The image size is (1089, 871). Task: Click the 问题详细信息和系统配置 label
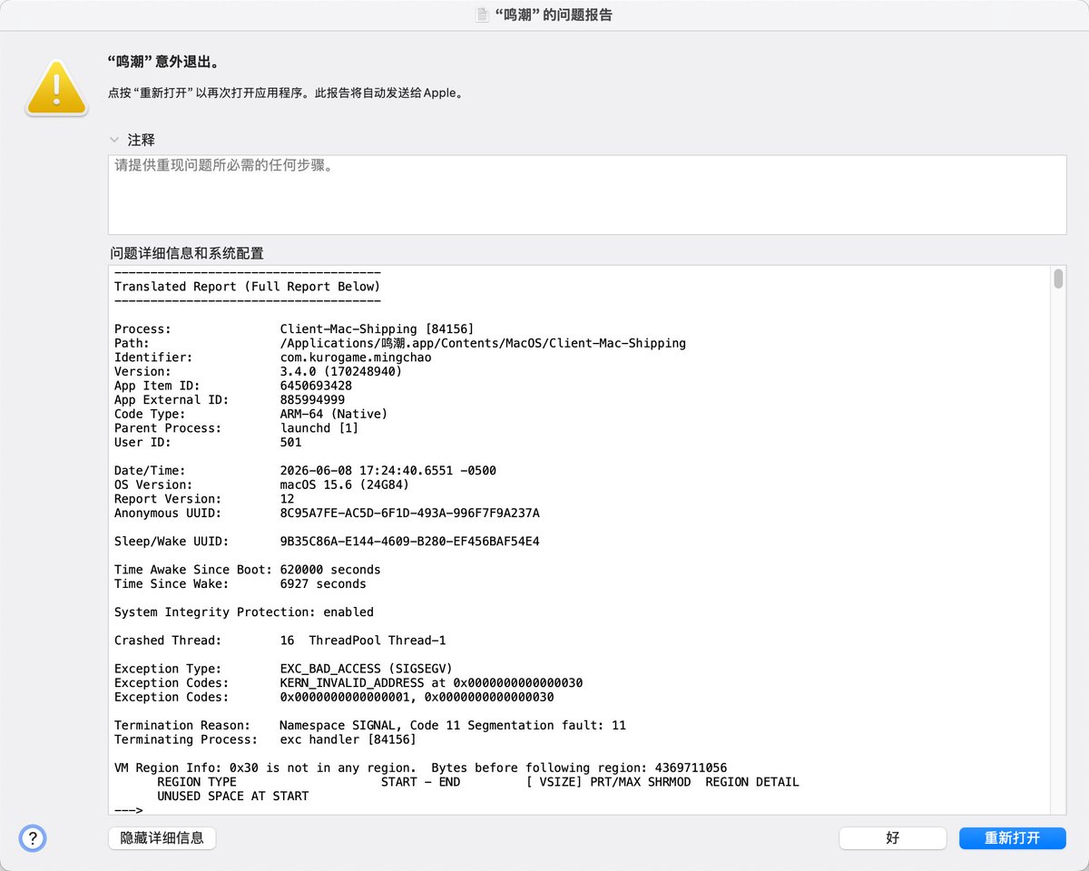click(187, 253)
